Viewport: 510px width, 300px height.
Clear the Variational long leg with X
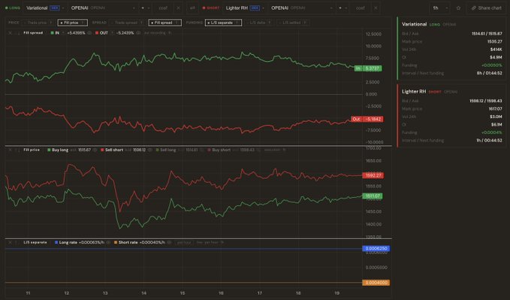point(178,8)
